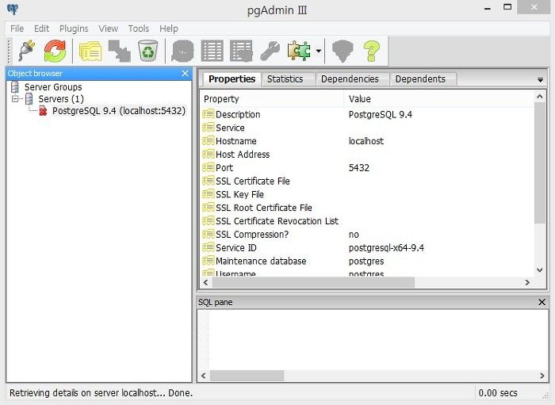Open the Plugins menu
Image resolution: width=555 pixels, height=405 pixels.
[74, 29]
